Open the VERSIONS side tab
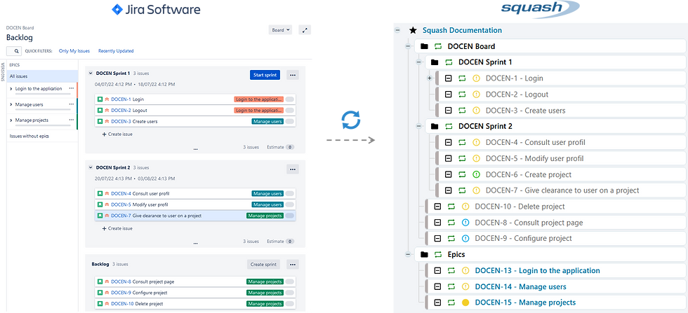This screenshot has width=688, height=313. pyautogui.click(x=3, y=72)
